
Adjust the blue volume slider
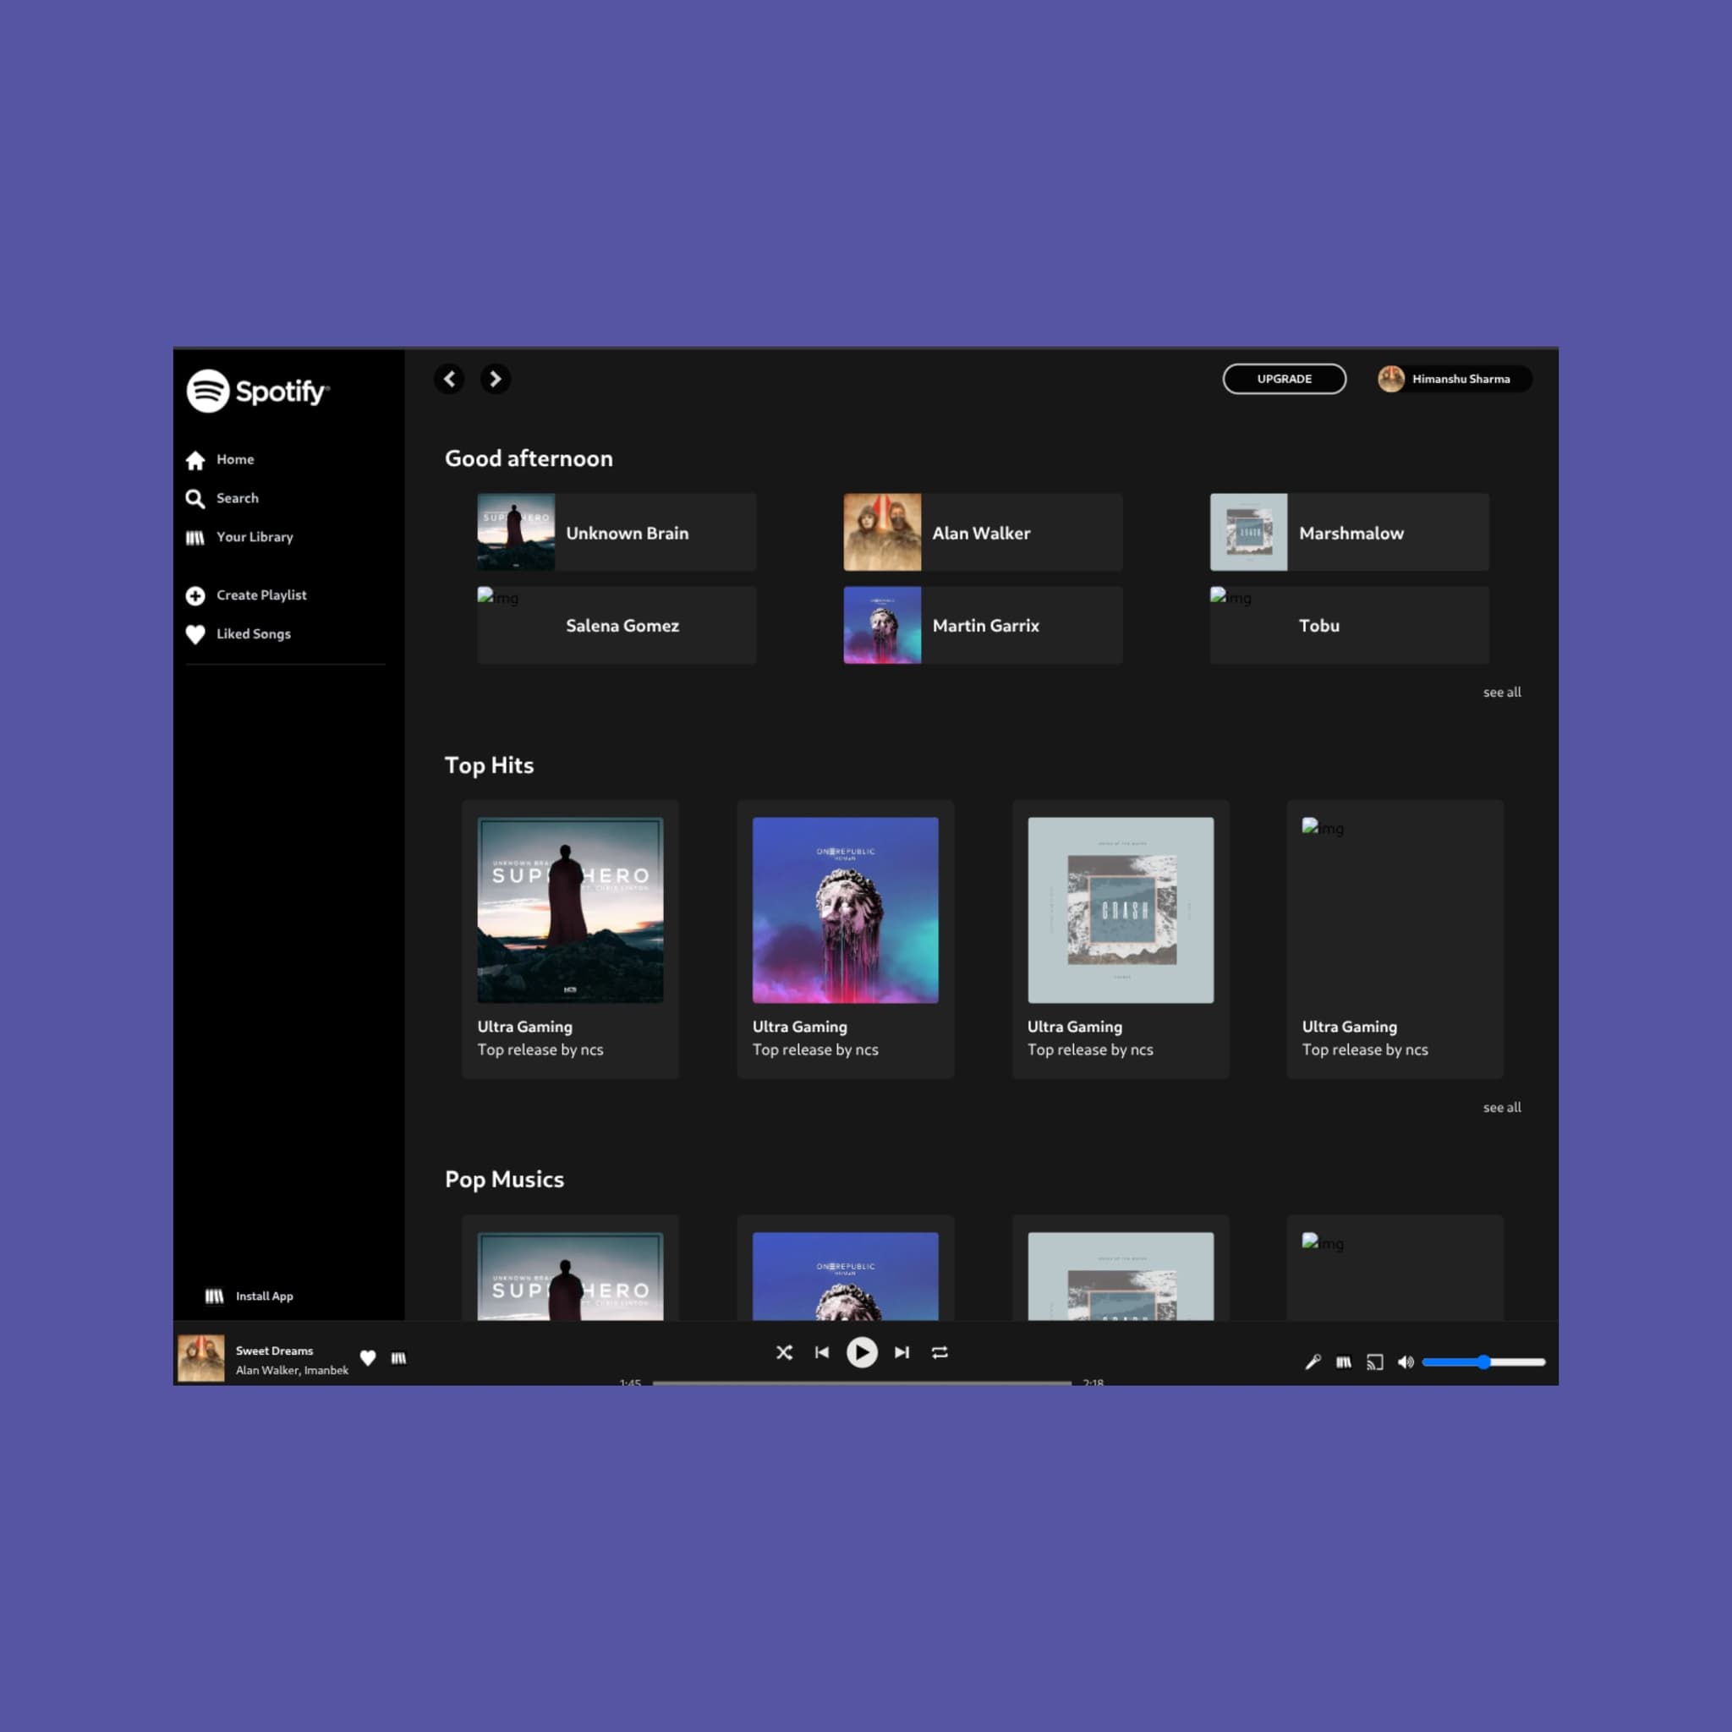pos(1483,1362)
